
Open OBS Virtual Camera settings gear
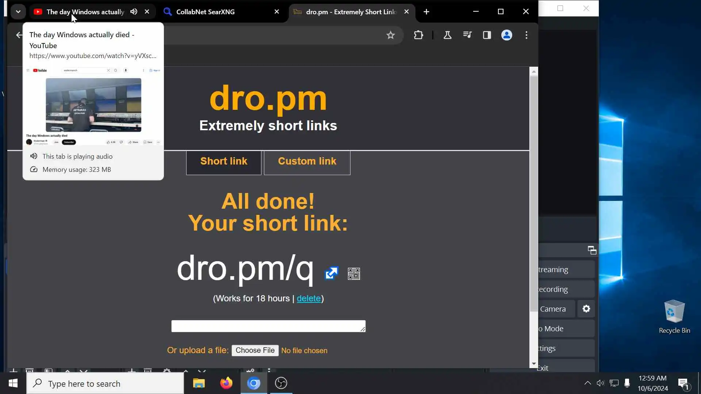[x=586, y=309]
